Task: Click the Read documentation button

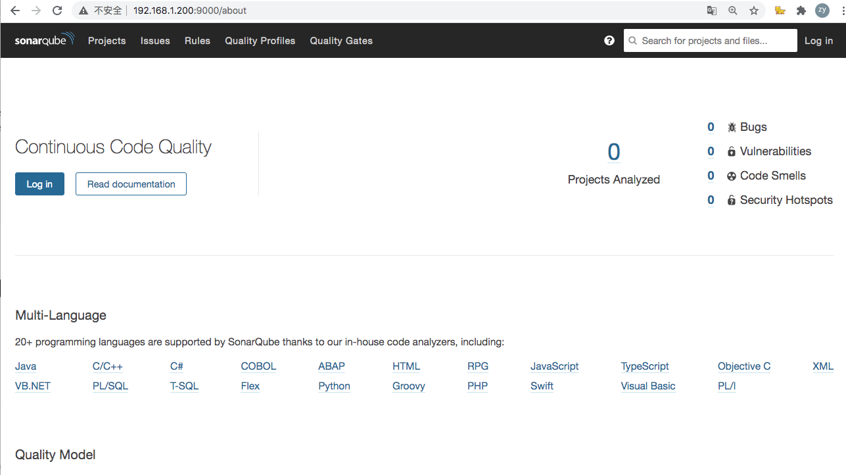Action: pyautogui.click(x=131, y=184)
